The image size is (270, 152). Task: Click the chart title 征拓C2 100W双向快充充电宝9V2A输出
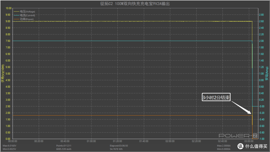click(x=135, y=4)
